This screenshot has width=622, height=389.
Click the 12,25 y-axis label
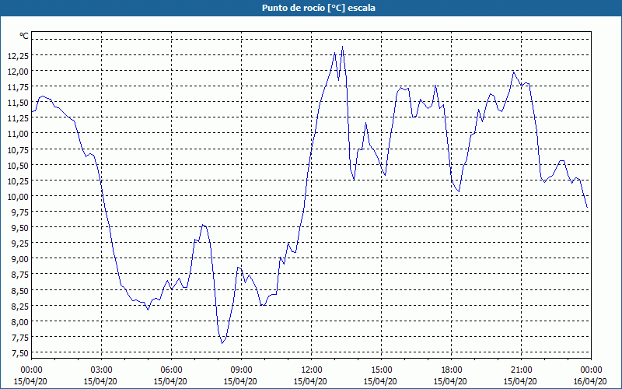(18, 55)
